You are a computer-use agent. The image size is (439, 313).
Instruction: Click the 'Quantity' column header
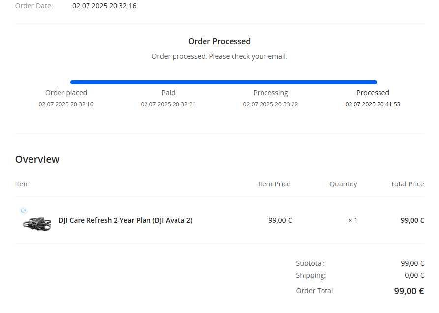(x=343, y=184)
